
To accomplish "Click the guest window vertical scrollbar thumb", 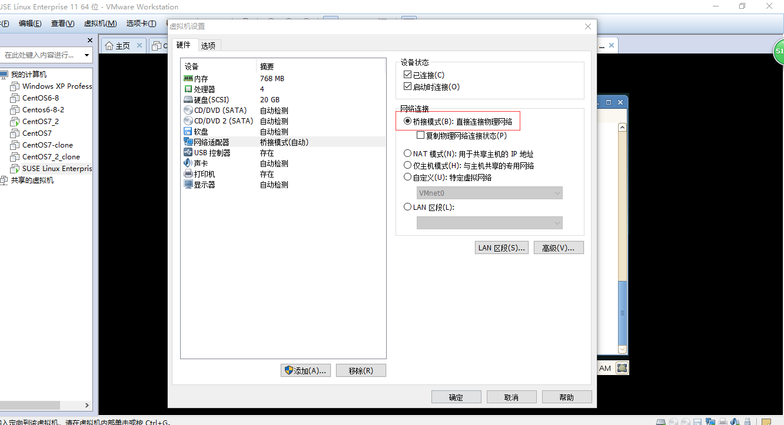I will [x=622, y=313].
